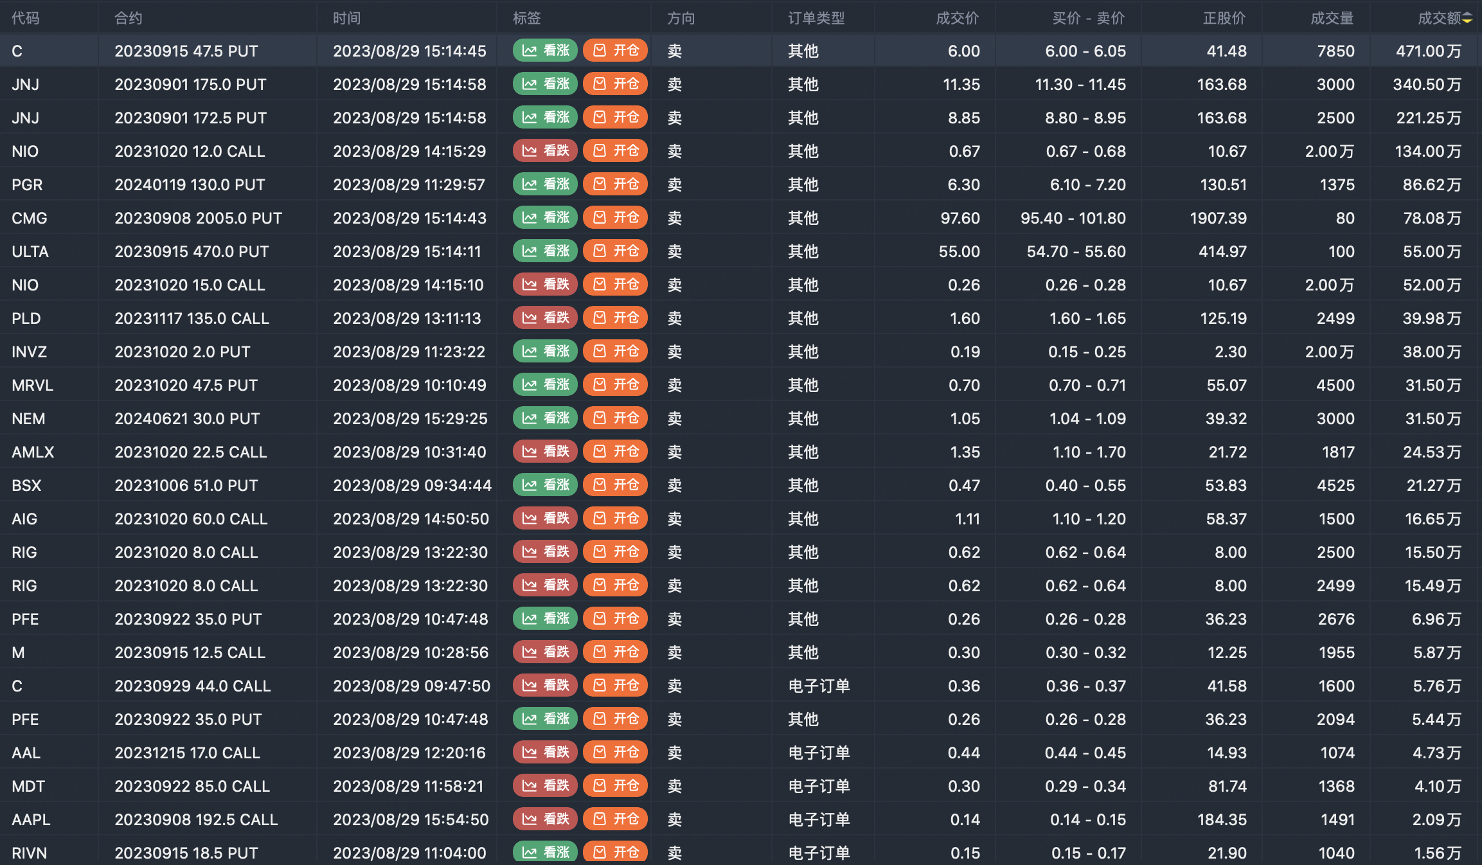Click the 看跌 tag in the AMLX row
This screenshot has height=865, width=1482.
click(x=545, y=452)
